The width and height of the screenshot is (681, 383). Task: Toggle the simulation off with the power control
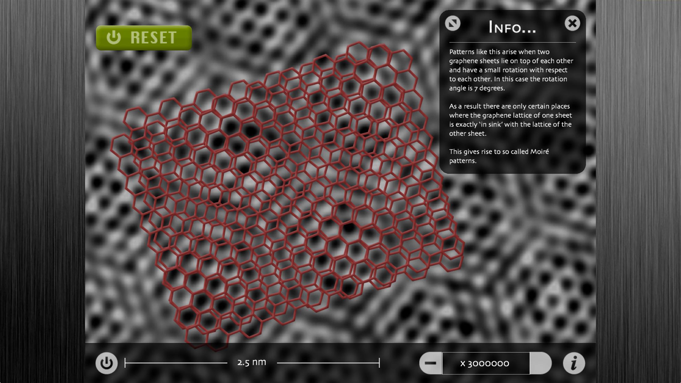[106, 363]
